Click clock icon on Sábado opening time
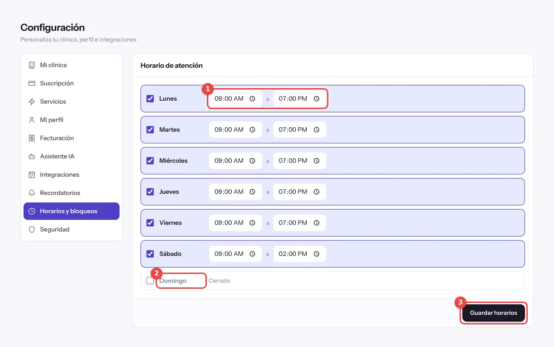 [x=252, y=254]
